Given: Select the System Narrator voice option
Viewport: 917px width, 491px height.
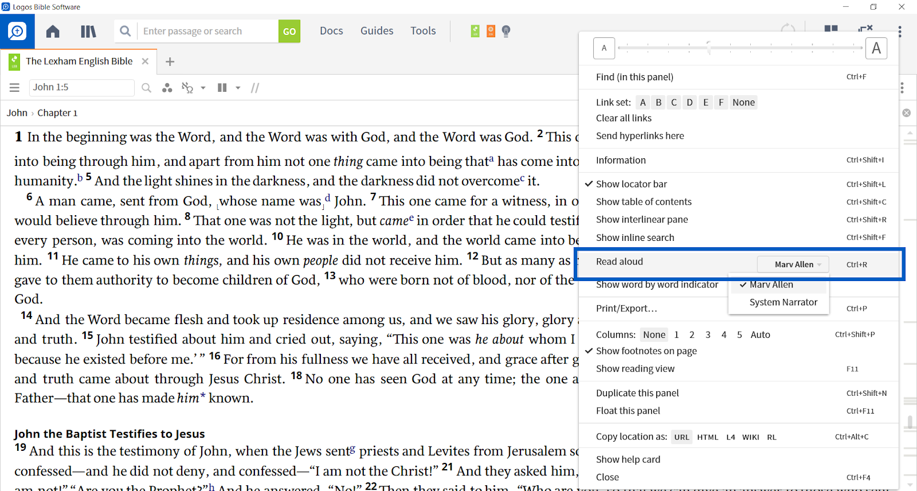Looking at the screenshot, I should coord(779,302).
